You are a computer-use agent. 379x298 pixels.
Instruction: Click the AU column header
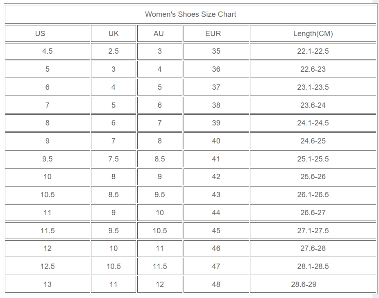159,34
